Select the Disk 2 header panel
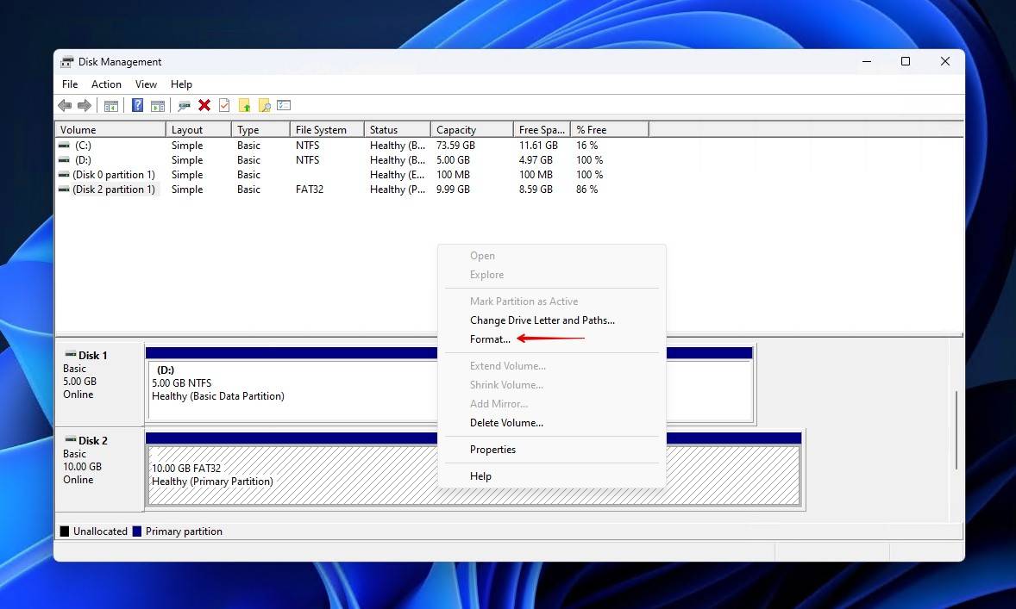 100,469
